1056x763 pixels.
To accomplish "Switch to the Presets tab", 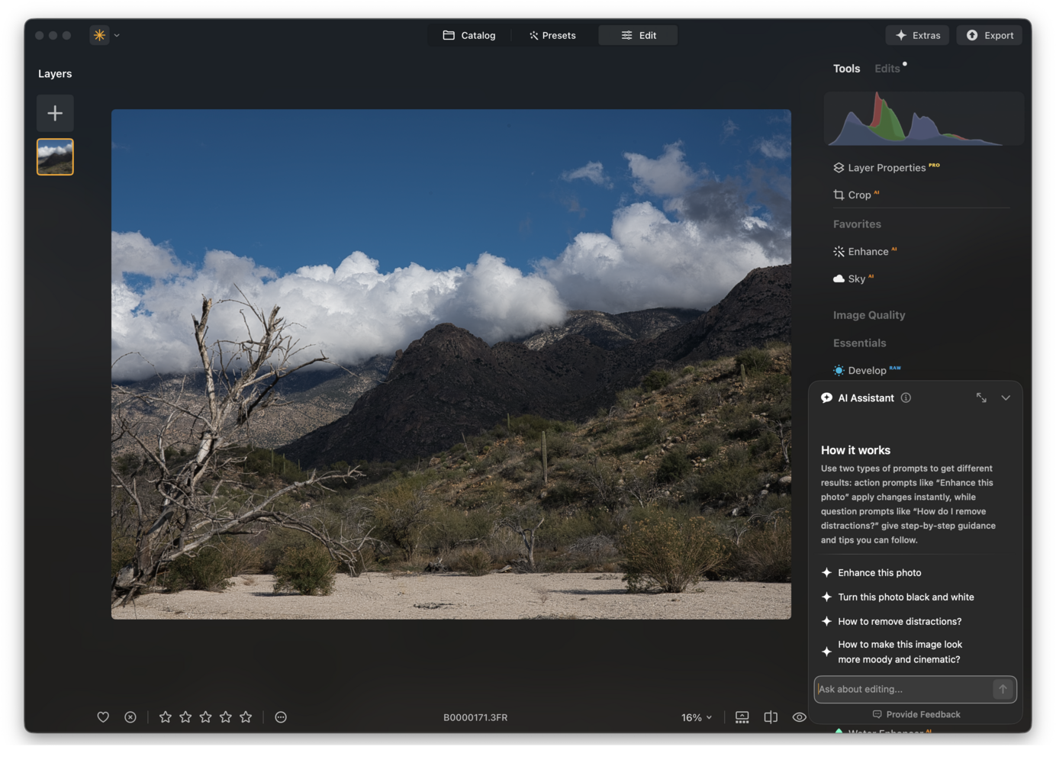I will (x=552, y=36).
